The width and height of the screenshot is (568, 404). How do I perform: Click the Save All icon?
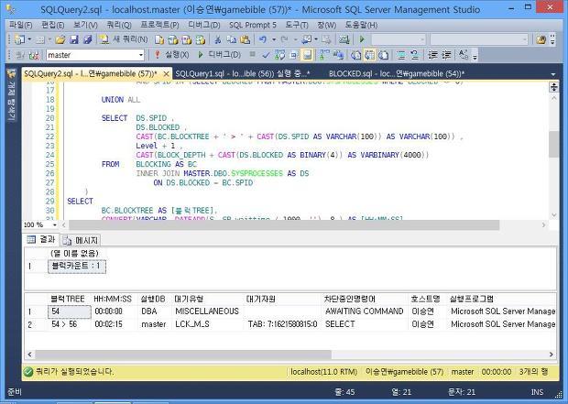(x=87, y=39)
